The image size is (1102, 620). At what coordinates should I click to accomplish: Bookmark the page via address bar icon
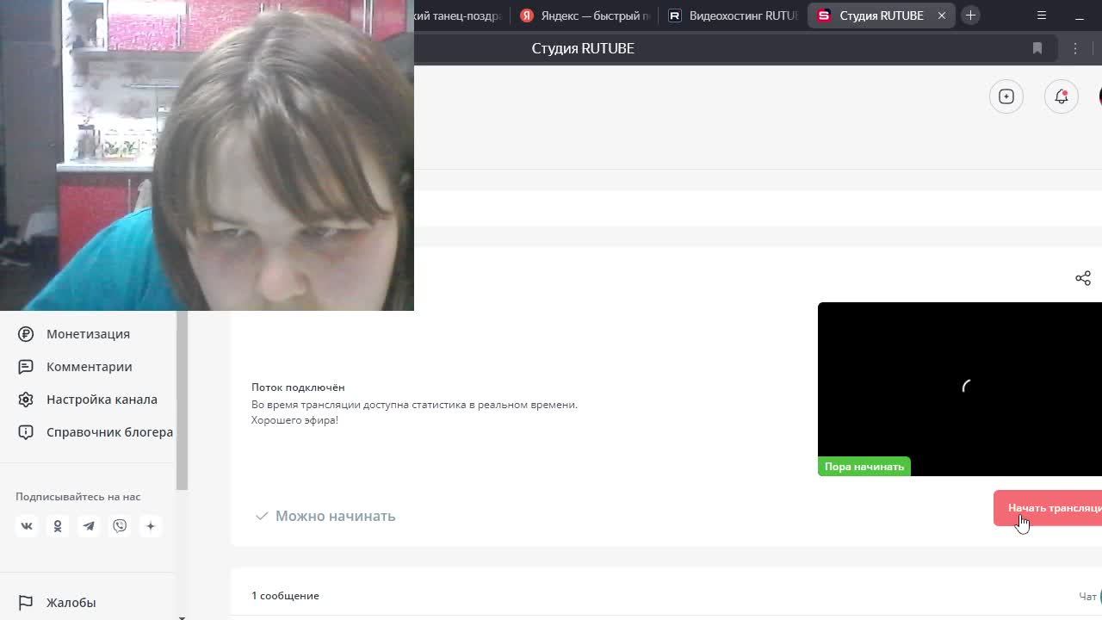(x=1037, y=48)
